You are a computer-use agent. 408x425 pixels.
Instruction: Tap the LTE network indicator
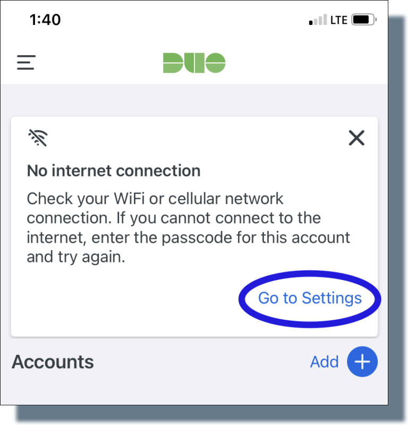coord(338,20)
